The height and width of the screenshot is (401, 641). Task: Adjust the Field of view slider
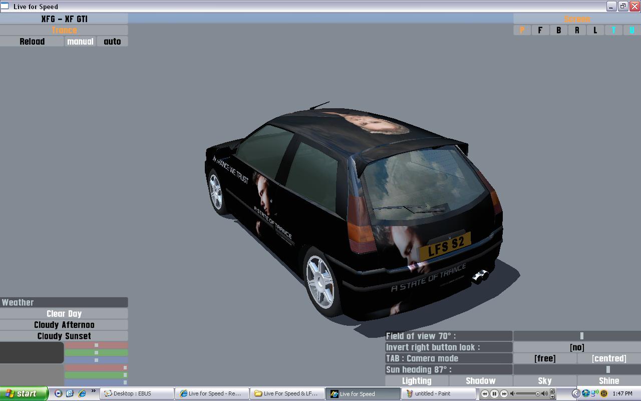point(577,336)
